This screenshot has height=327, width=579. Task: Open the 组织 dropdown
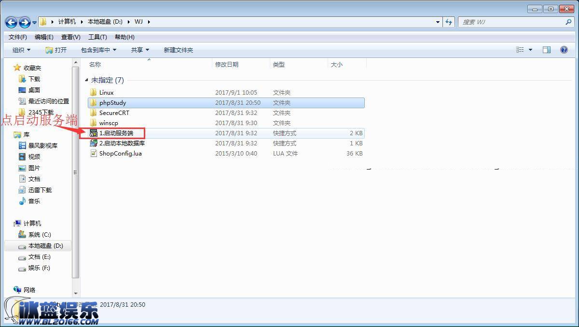pos(21,50)
